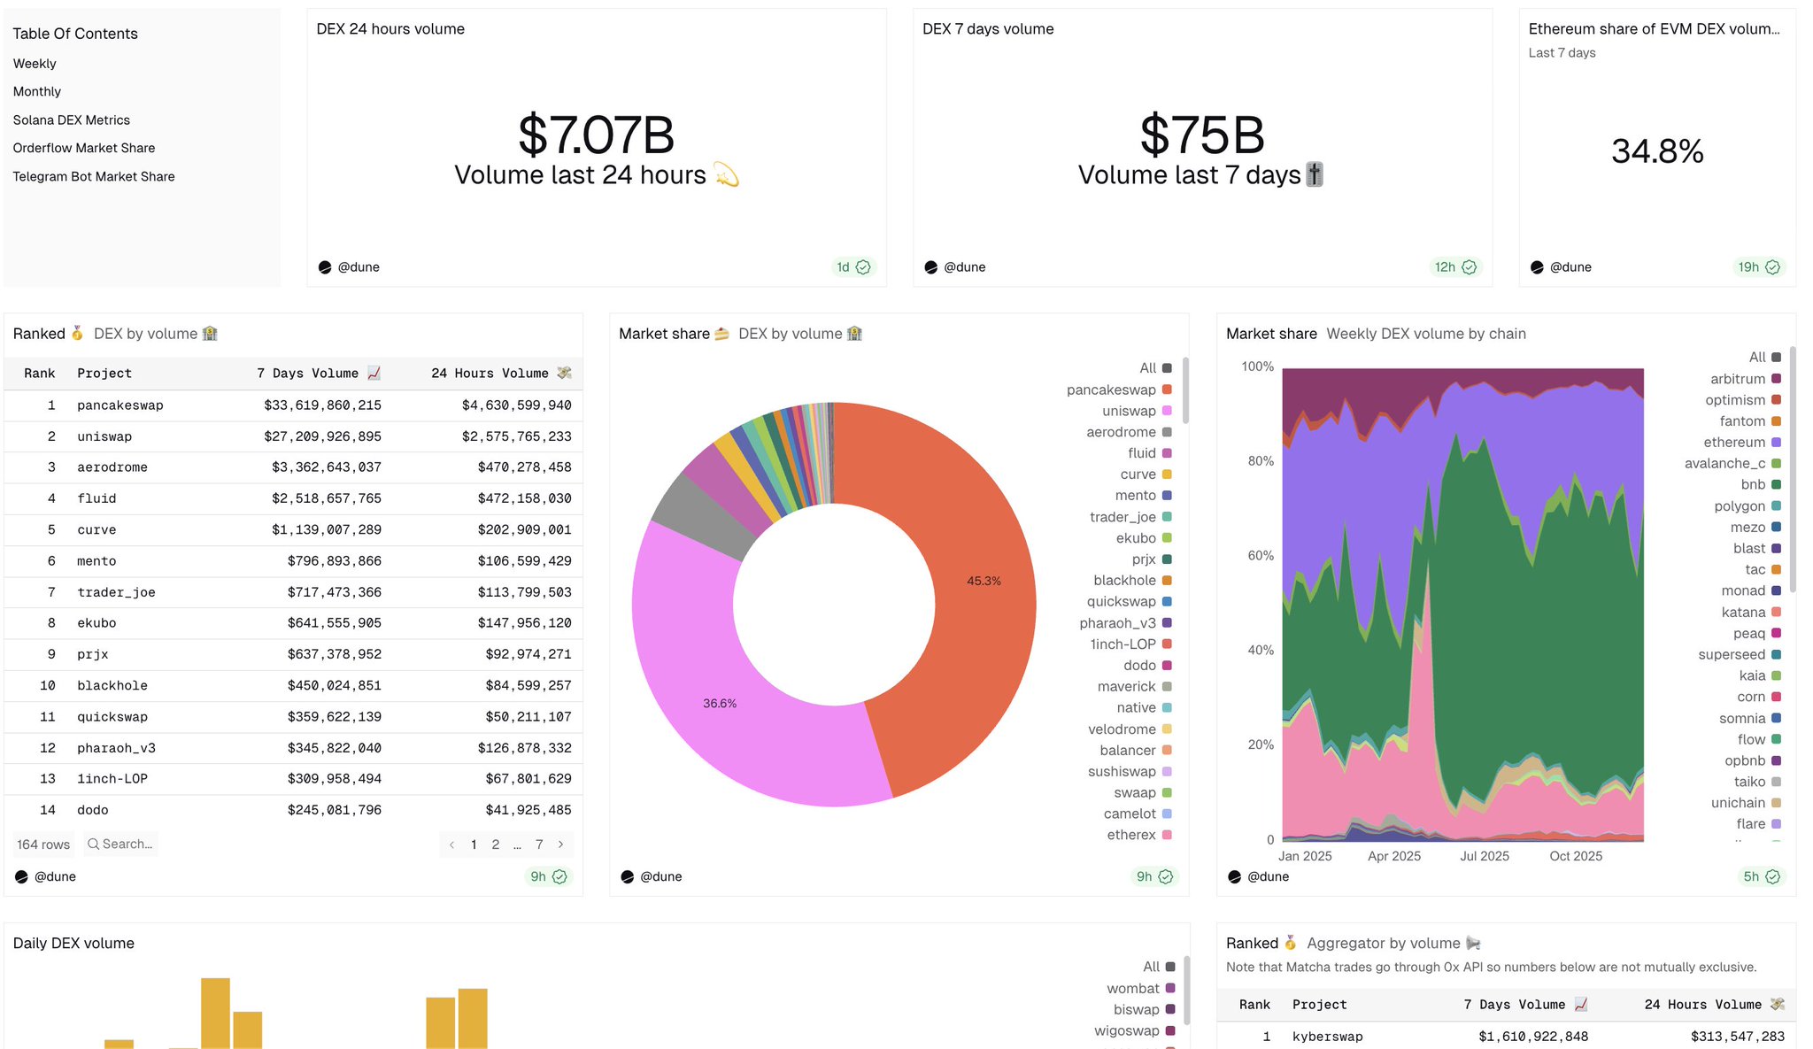Click the 12h verified badge on 7 days volume
The height and width of the screenshot is (1049, 1813).
(x=1455, y=267)
